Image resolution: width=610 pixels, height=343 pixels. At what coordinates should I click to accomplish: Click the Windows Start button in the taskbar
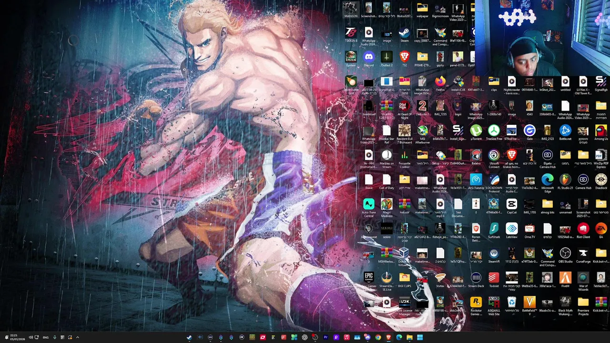point(420,337)
